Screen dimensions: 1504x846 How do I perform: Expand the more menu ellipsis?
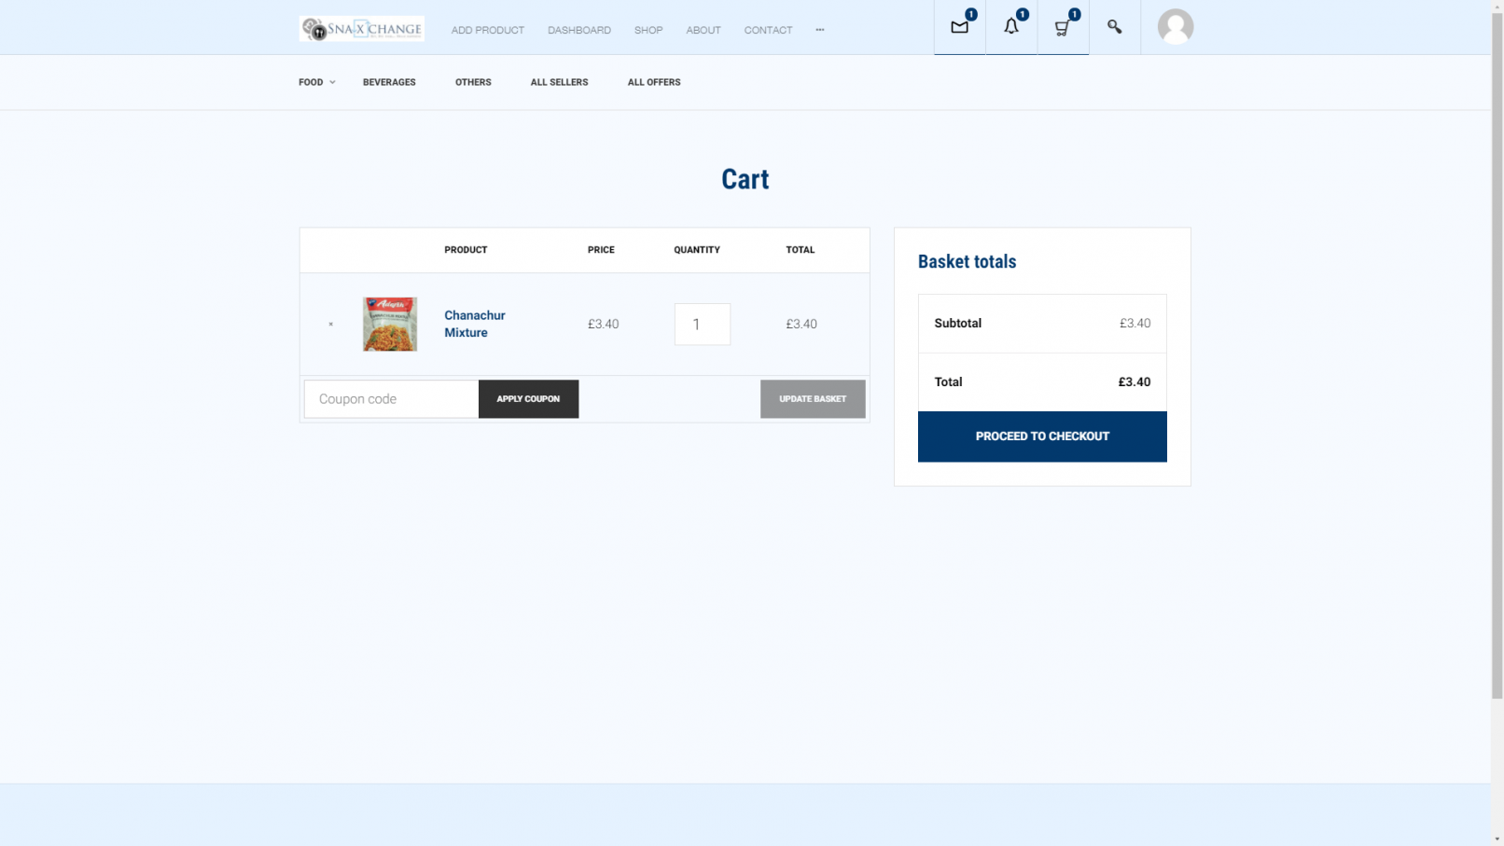820,30
